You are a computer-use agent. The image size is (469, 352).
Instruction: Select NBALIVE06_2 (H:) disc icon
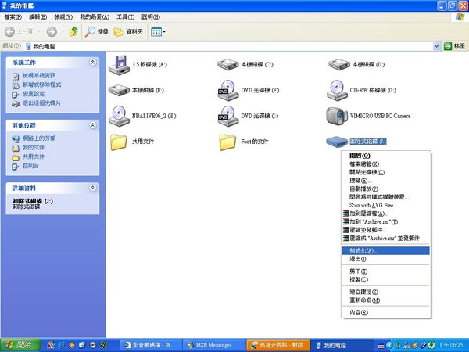(119, 116)
